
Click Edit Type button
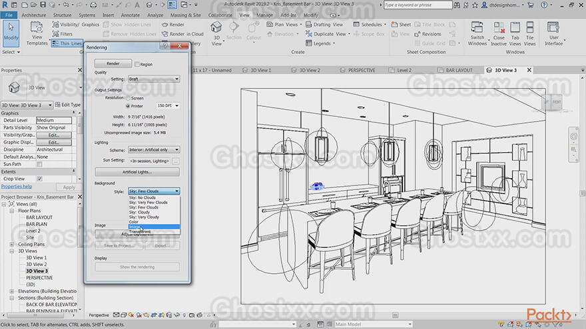(x=68, y=105)
